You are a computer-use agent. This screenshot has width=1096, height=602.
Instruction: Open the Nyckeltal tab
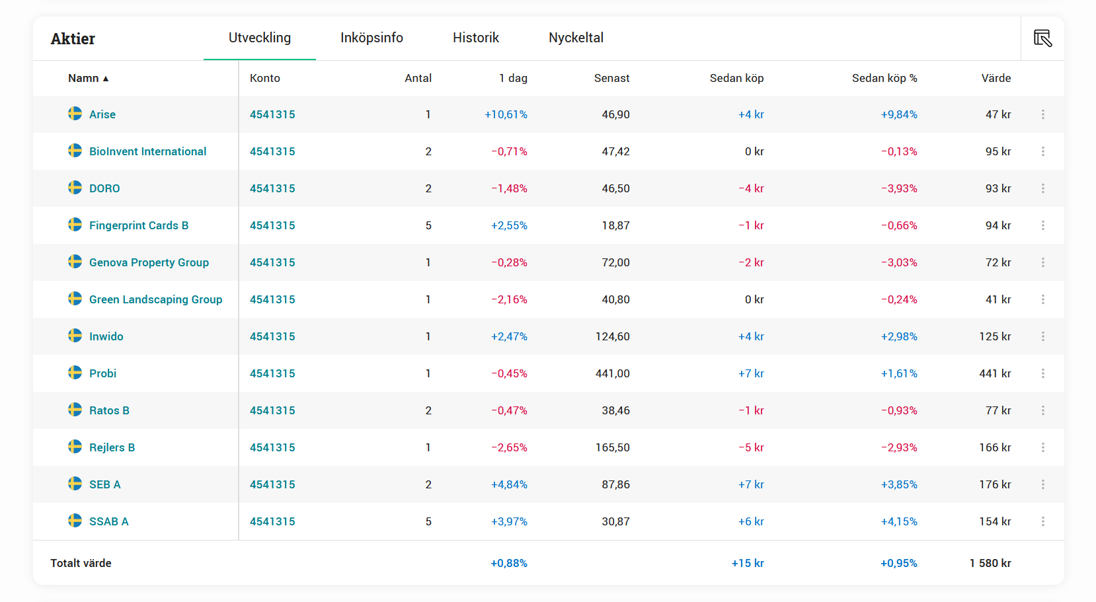576,38
